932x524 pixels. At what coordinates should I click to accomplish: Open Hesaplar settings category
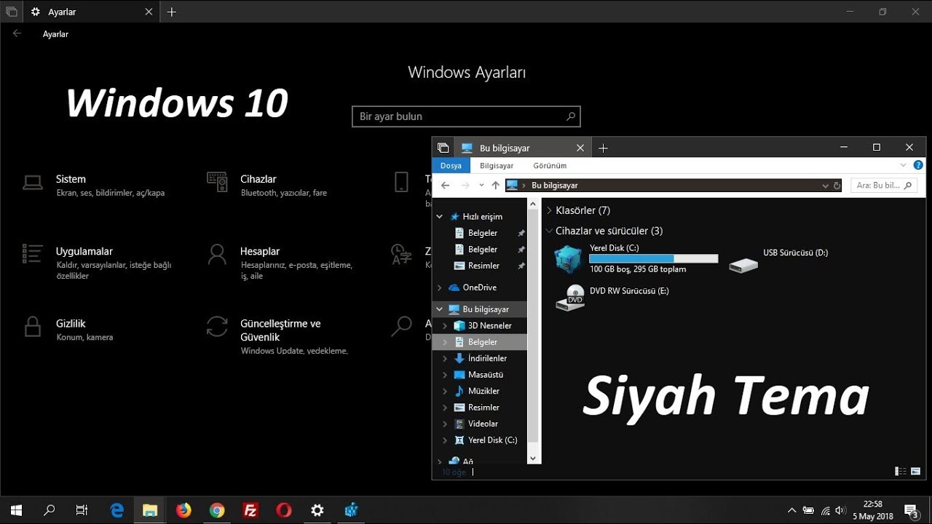(280, 263)
